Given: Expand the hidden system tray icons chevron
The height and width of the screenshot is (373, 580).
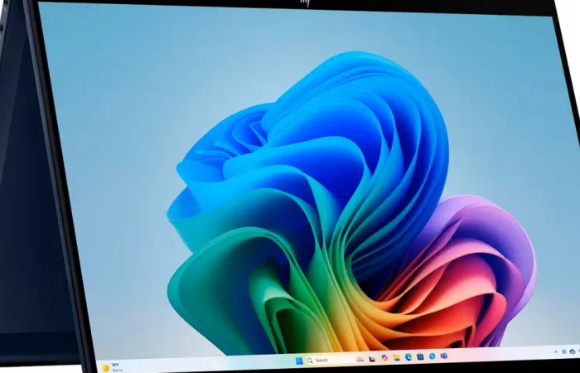Looking at the screenshot, I should click(x=556, y=351).
